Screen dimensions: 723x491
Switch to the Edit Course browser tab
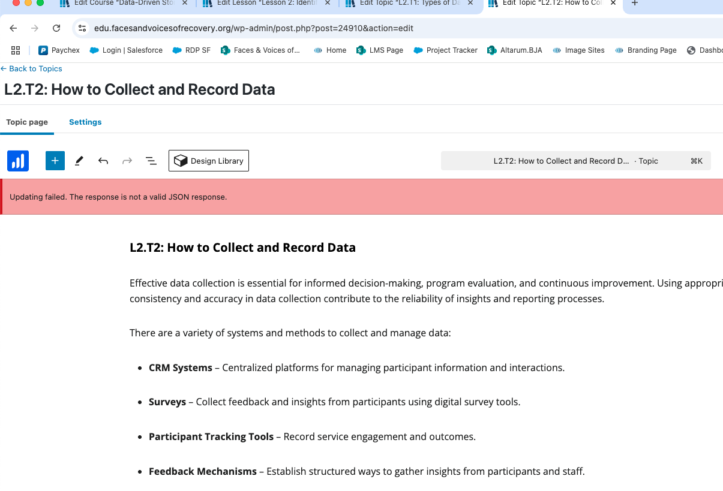(120, 3)
